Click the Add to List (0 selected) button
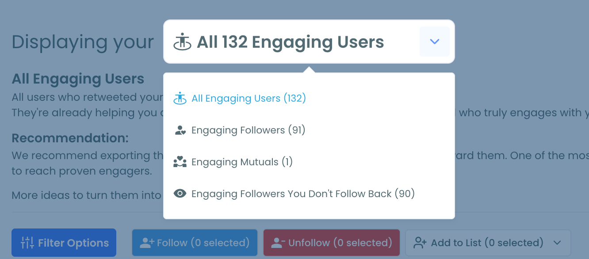This screenshot has height=259, width=589. (486, 243)
